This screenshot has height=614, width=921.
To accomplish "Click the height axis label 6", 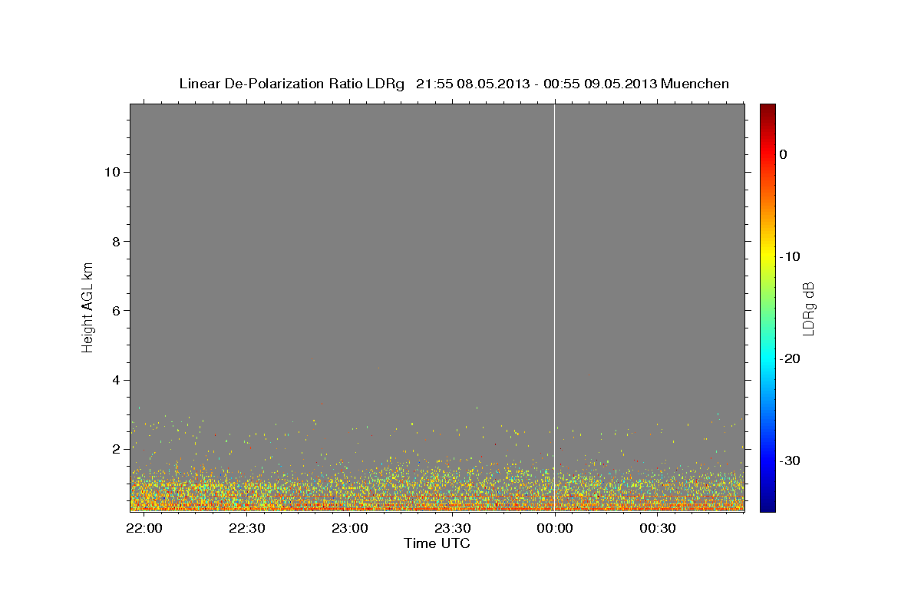I will click(114, 311).
